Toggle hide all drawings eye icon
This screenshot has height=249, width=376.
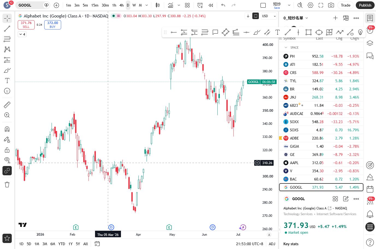pos(7,160)
